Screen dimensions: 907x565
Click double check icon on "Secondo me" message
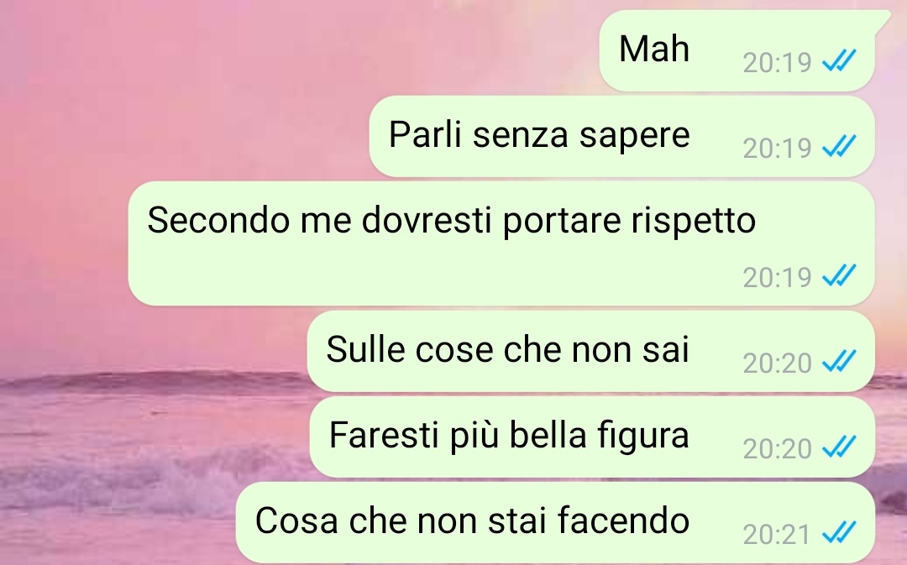(839, 275)
